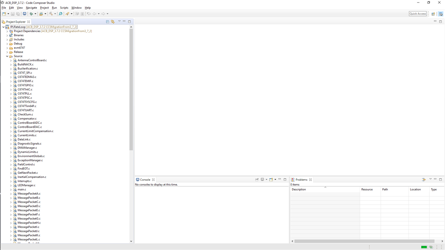Open the Build hammer dropdown arrow
Viewport: 445px width, 250px height.
[x=55, y=14]
